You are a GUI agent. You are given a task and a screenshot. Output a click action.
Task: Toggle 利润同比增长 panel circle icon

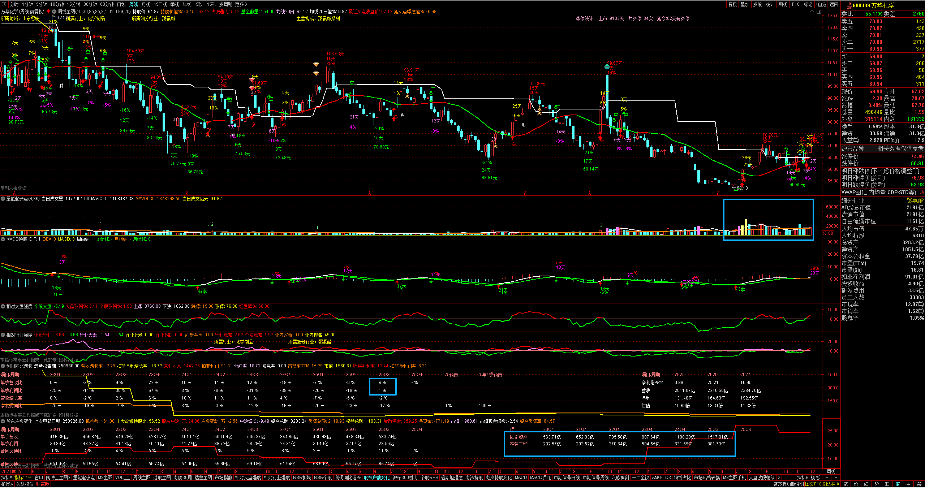pyautogui.click(x=3, y=366)
